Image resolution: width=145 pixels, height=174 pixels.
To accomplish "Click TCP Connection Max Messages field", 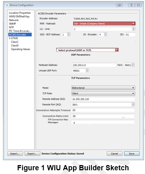I will [x=103, y=122].
